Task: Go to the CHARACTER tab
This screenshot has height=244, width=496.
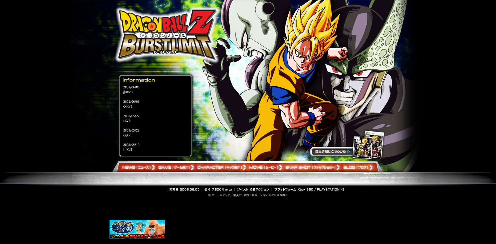Action: [x=221, y=167]
